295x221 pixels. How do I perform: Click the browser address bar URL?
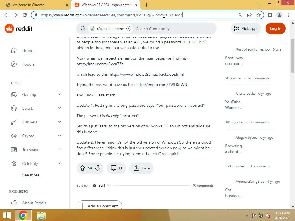point(111,15)
